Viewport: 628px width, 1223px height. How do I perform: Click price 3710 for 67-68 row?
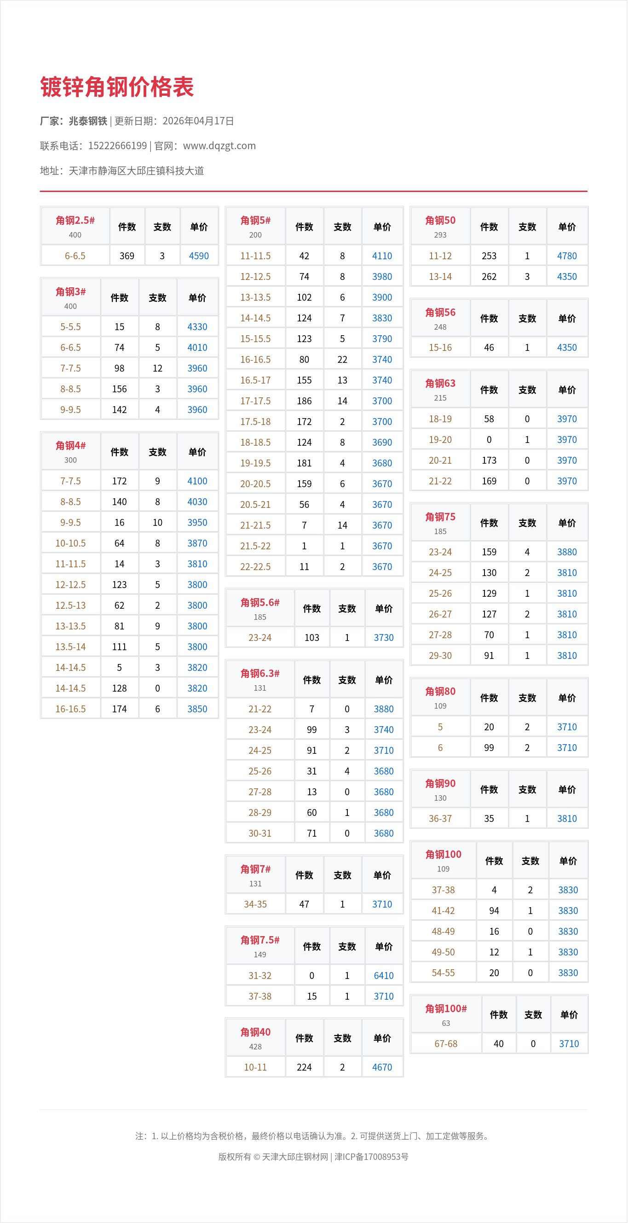(569, 1043)
